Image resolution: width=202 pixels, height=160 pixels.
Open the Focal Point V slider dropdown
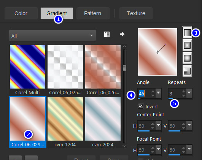click(x=189, y=149)
